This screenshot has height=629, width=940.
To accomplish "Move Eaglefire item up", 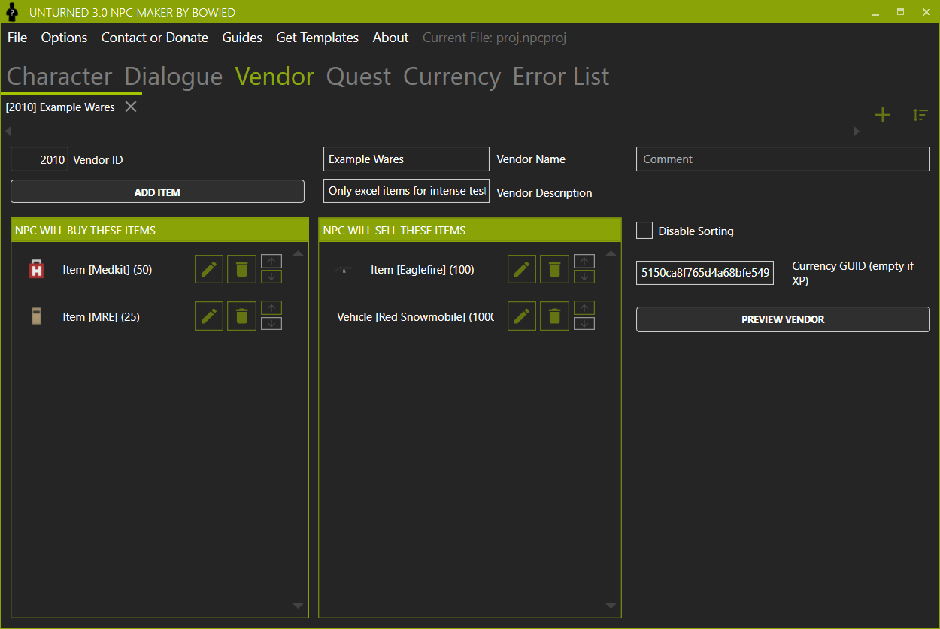I will (x=584, y=261).
